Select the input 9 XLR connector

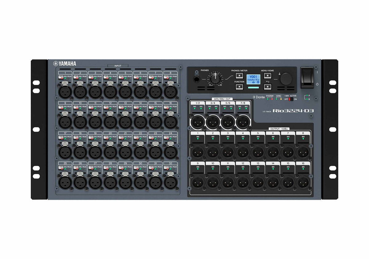(65, 122)
